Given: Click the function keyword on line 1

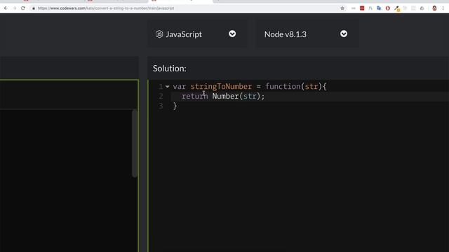Looking at the screenshot, I should click(x=283, y=86).
